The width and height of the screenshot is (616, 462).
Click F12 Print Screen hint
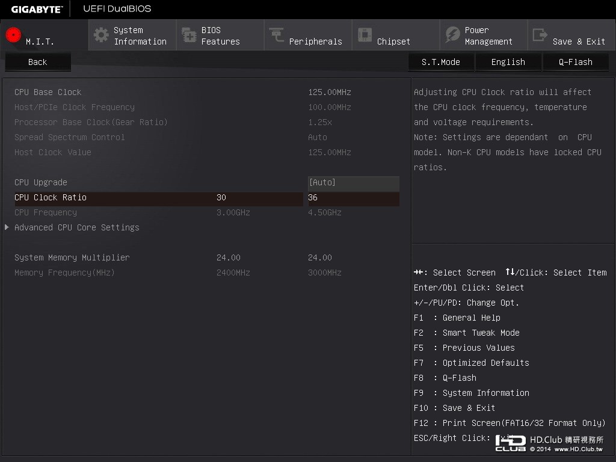click(510, 423)
